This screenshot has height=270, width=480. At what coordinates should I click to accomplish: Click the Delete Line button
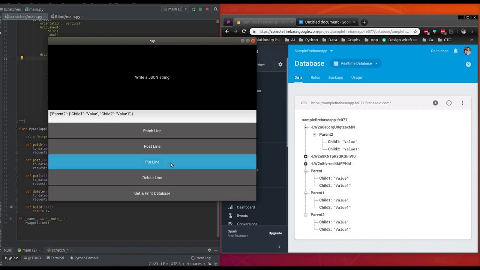[x=152, y=178]
